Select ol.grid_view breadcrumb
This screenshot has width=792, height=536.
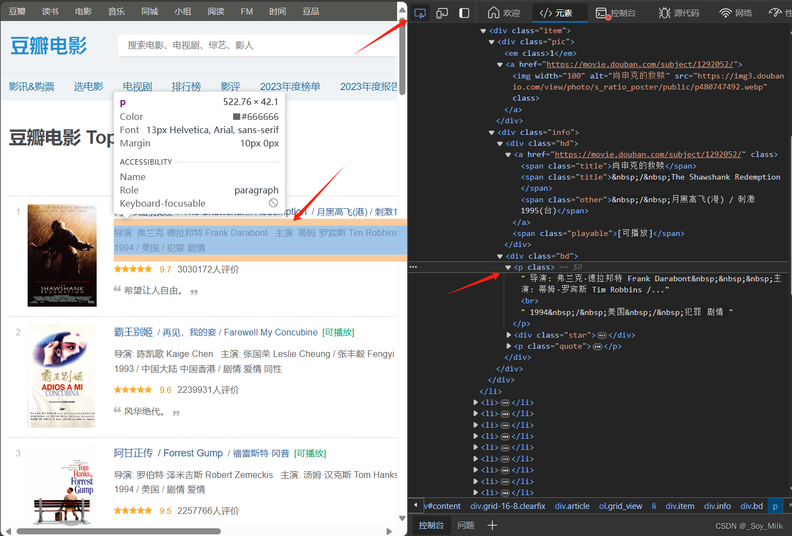tap(621, 506)
